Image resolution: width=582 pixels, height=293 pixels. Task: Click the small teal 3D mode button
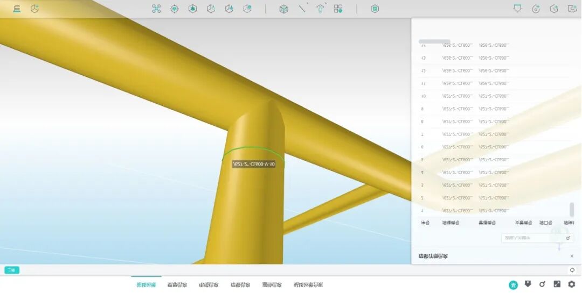point(12,270)
